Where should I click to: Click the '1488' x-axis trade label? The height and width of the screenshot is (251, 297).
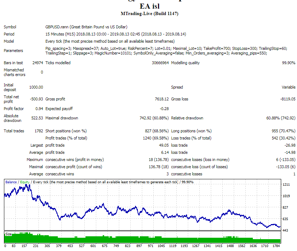[x=230, y=246]
